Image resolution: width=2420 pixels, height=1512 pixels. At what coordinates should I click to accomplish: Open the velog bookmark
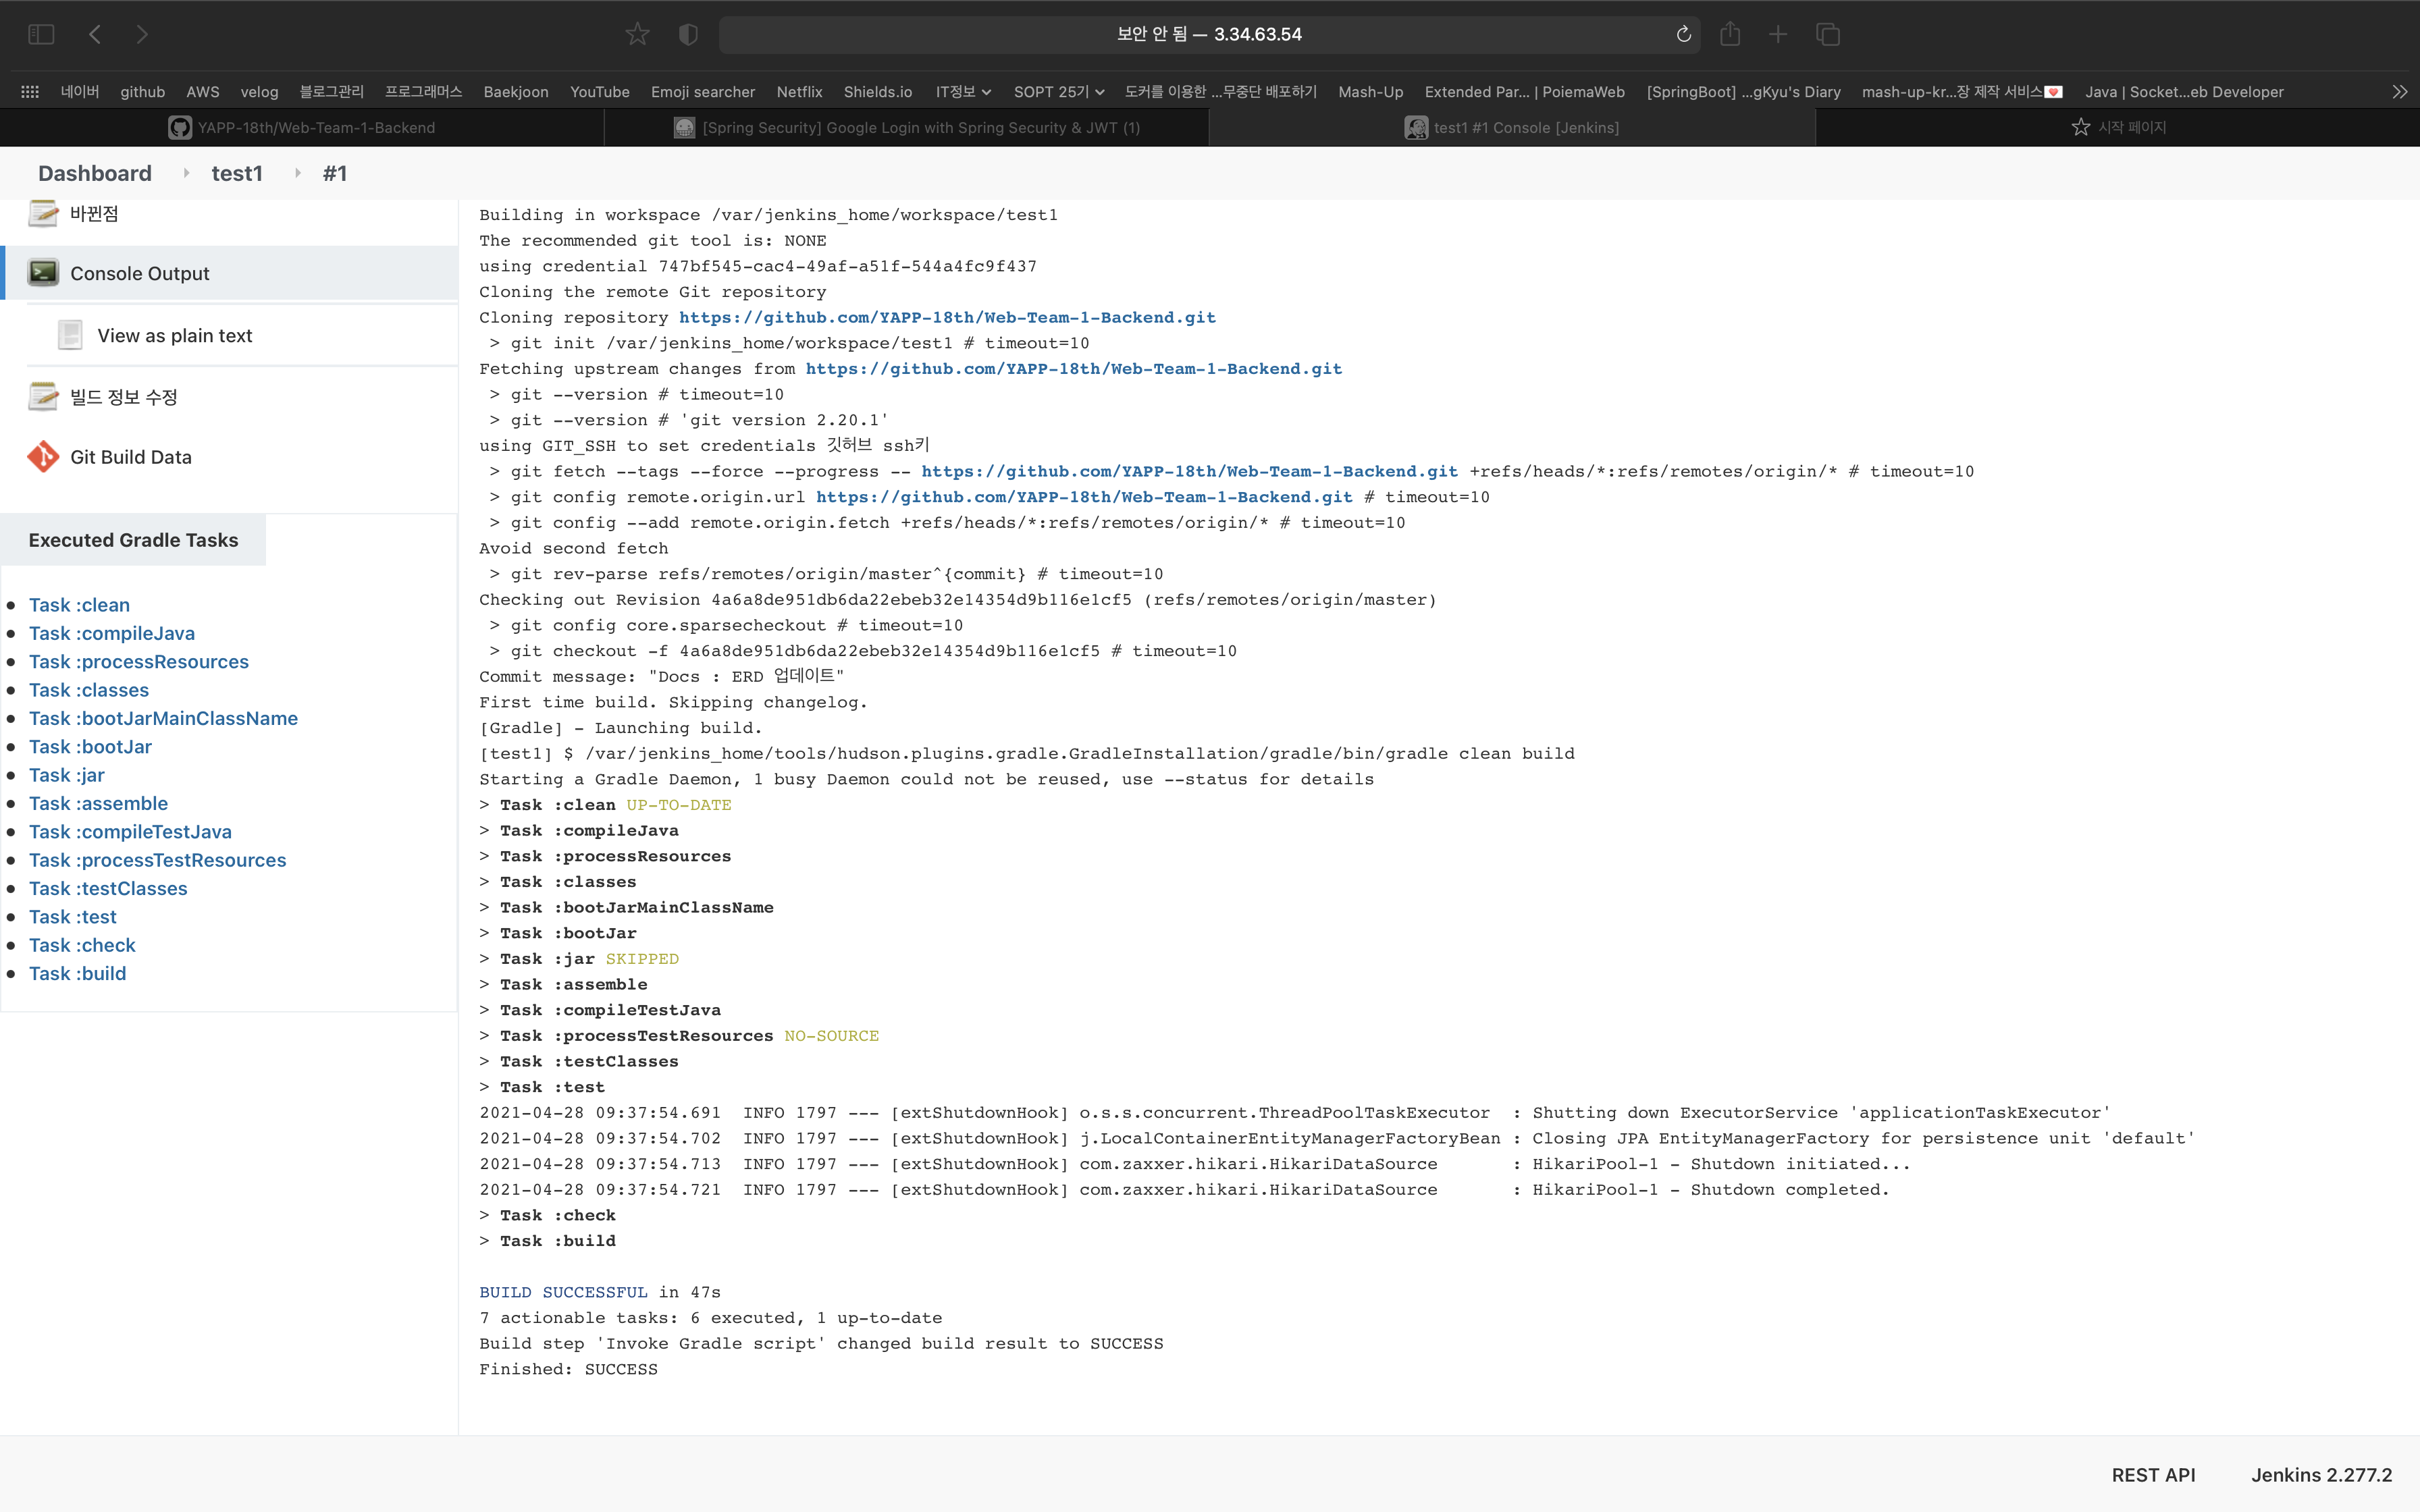[259, 91]
